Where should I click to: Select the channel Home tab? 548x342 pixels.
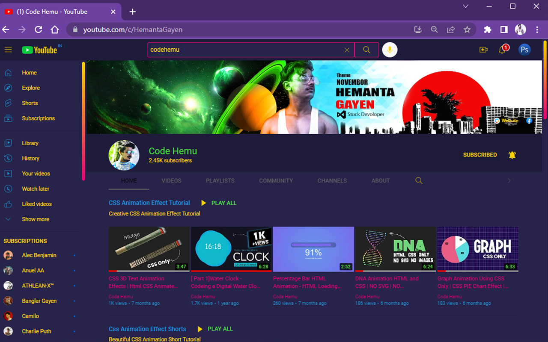coord(129,181)
